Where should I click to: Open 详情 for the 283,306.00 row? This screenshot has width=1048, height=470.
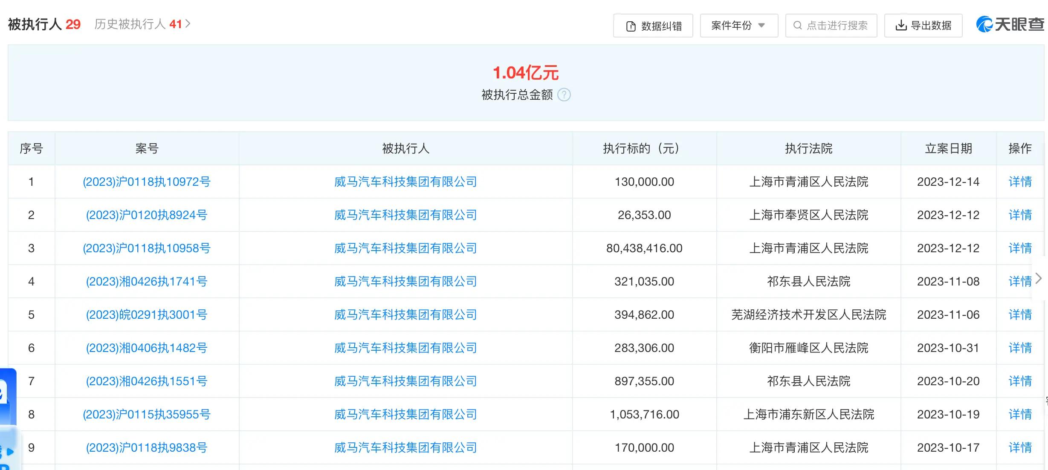click(1020, 348)
